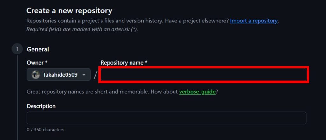Click the General section heading
Screen dimensions: 326x140
coord(38,49)
